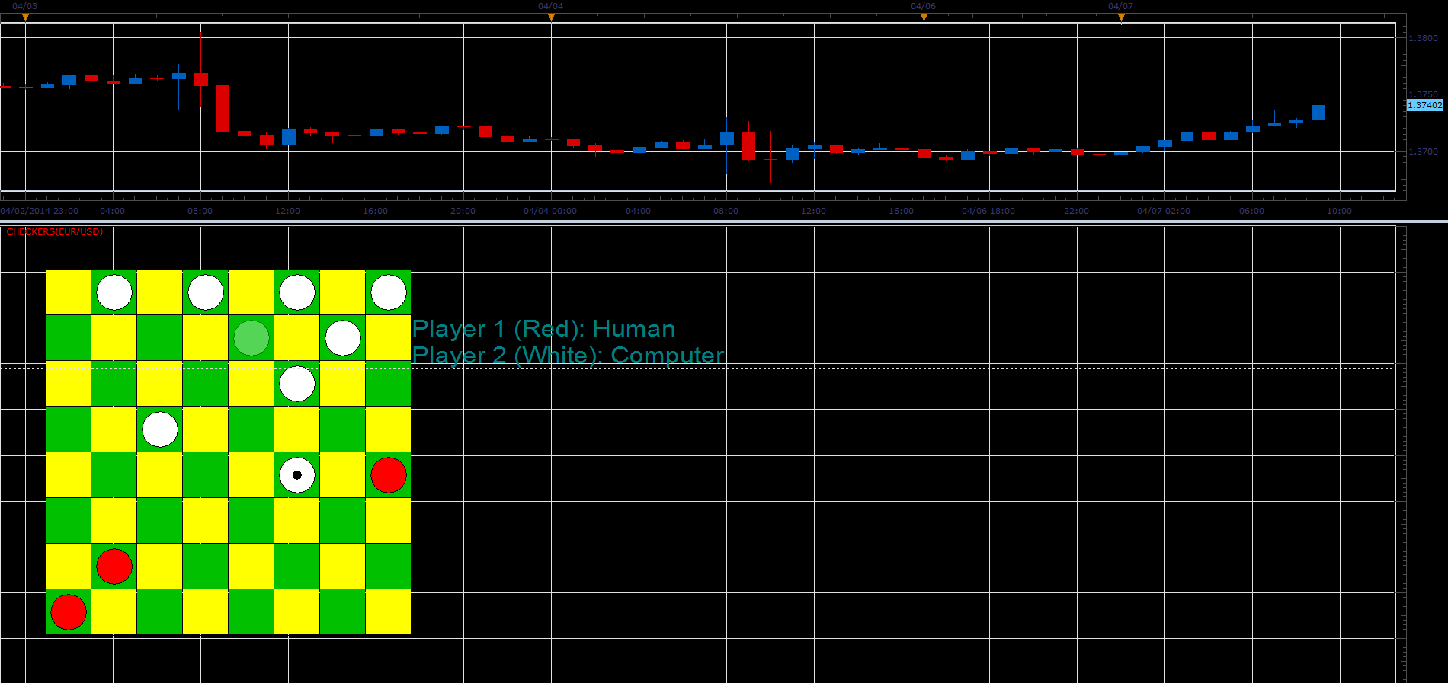Select white checker in fourth row, third column

click(160, 429)
